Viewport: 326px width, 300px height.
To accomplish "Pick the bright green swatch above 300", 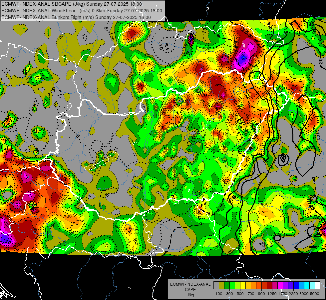I will tap(232, 285).
